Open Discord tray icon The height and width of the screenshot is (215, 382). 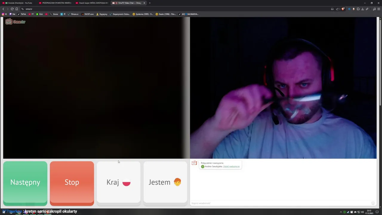[355, 212]
